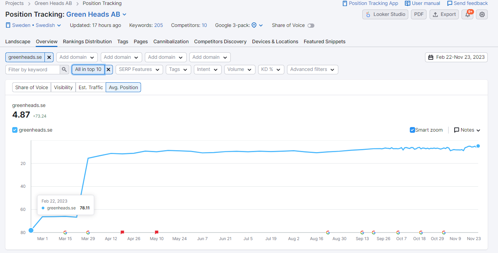Click the Export button
498x253 pixels.
pyautogui.click(x=444, y=14)
